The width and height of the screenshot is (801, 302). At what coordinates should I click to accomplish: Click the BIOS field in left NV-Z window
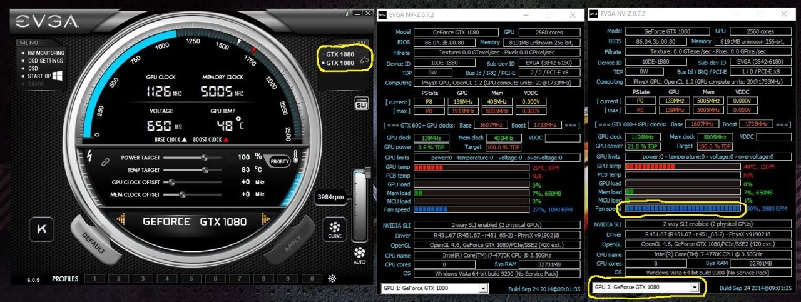tap(445, 41)
